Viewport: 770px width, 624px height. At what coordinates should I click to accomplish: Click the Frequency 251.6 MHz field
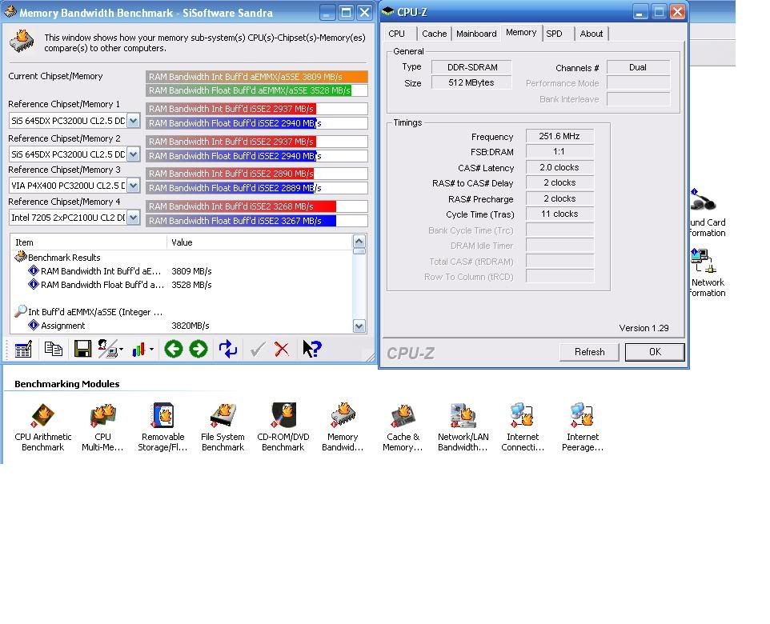(x=559, y=137)
